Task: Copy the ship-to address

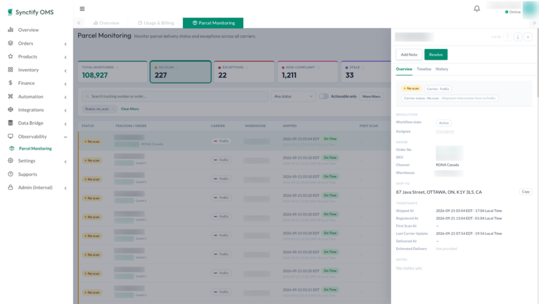Action: coord(526,192)
